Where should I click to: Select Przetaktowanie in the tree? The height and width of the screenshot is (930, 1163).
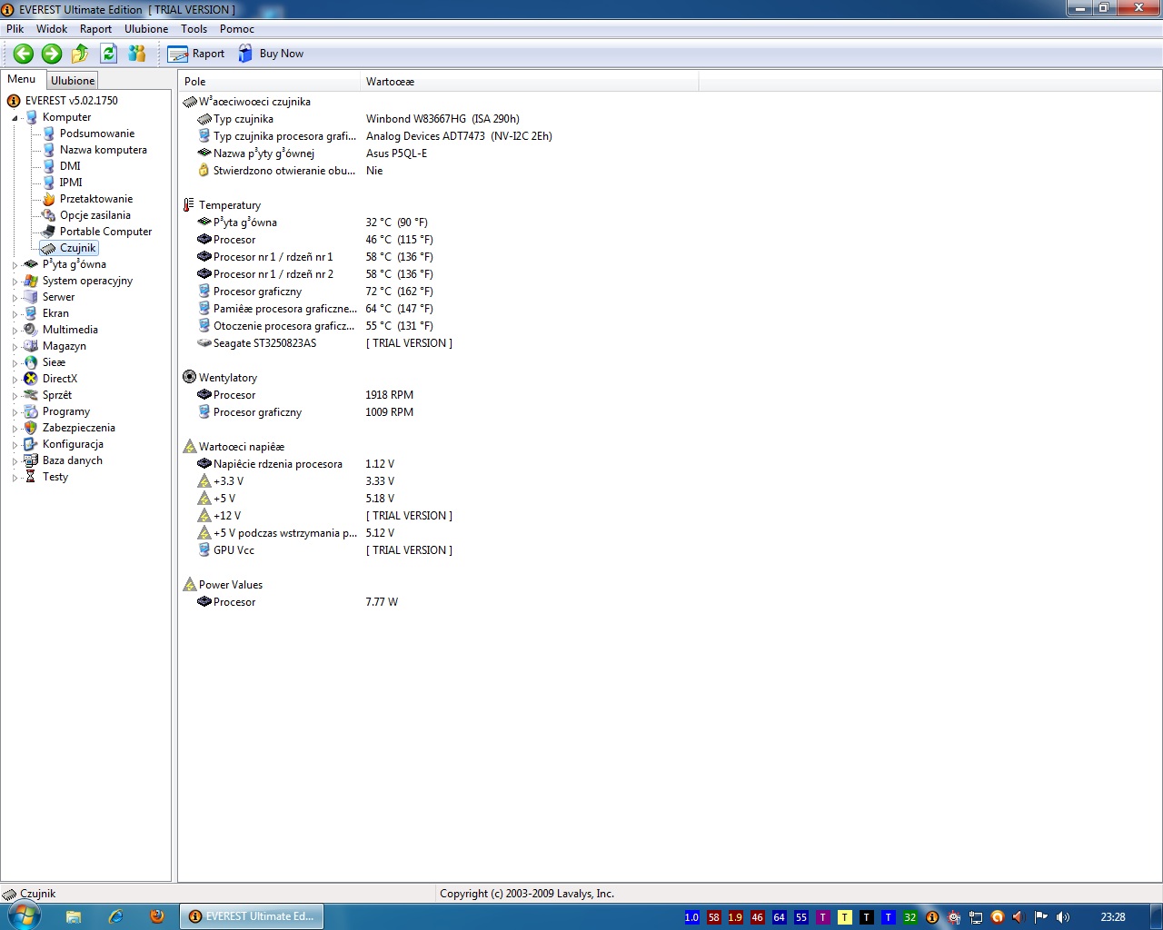(96, 199)
